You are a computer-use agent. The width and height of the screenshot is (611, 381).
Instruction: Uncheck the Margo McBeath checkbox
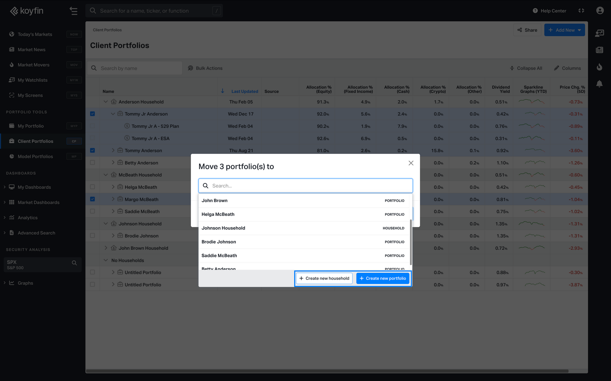[93, 199]
